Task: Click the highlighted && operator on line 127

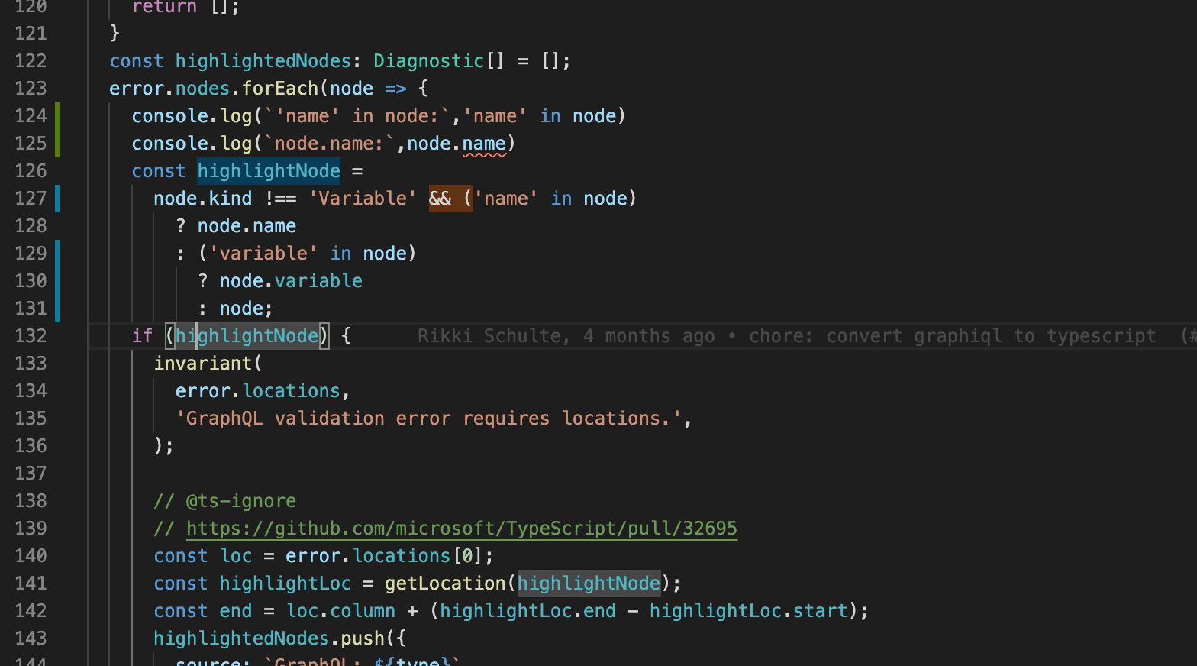Action: (x=440, y=199)
